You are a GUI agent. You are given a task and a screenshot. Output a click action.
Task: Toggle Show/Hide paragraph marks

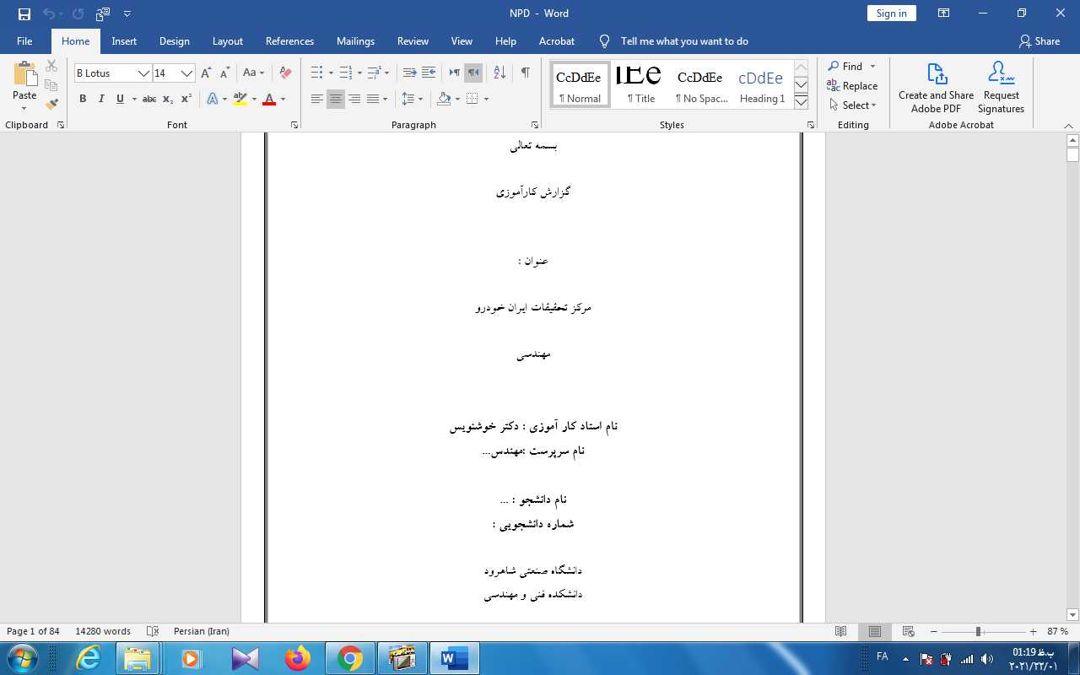pyautogui.click(x=525, y=73)
